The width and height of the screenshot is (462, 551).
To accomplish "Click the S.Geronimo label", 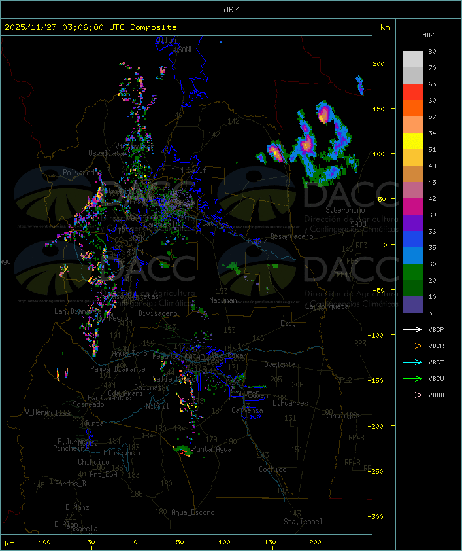I will click(345, 210).
